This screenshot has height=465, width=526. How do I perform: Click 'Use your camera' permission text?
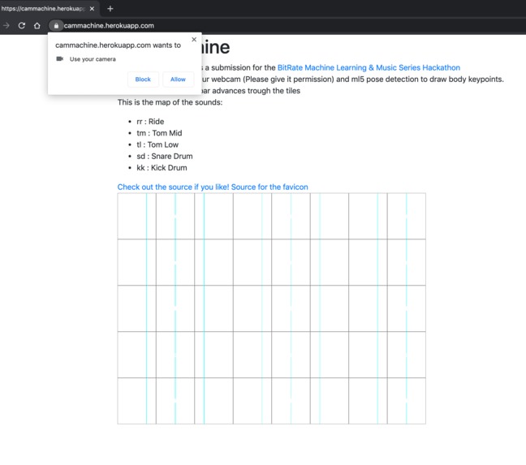[93, 59]
